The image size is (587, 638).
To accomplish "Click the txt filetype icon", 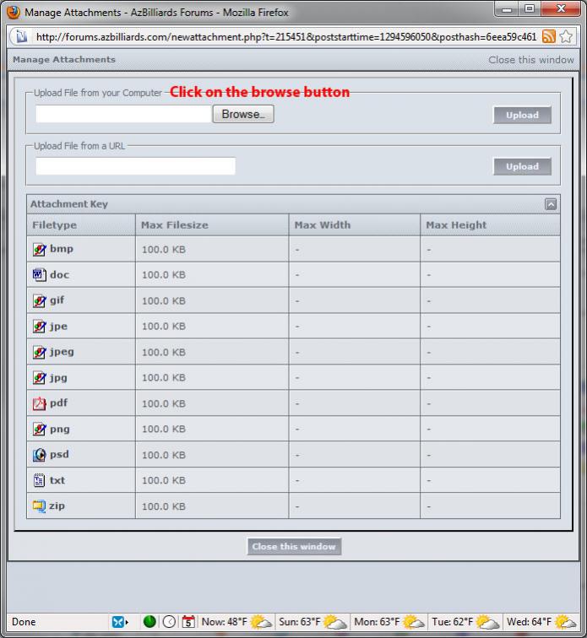I will [39, 480].
